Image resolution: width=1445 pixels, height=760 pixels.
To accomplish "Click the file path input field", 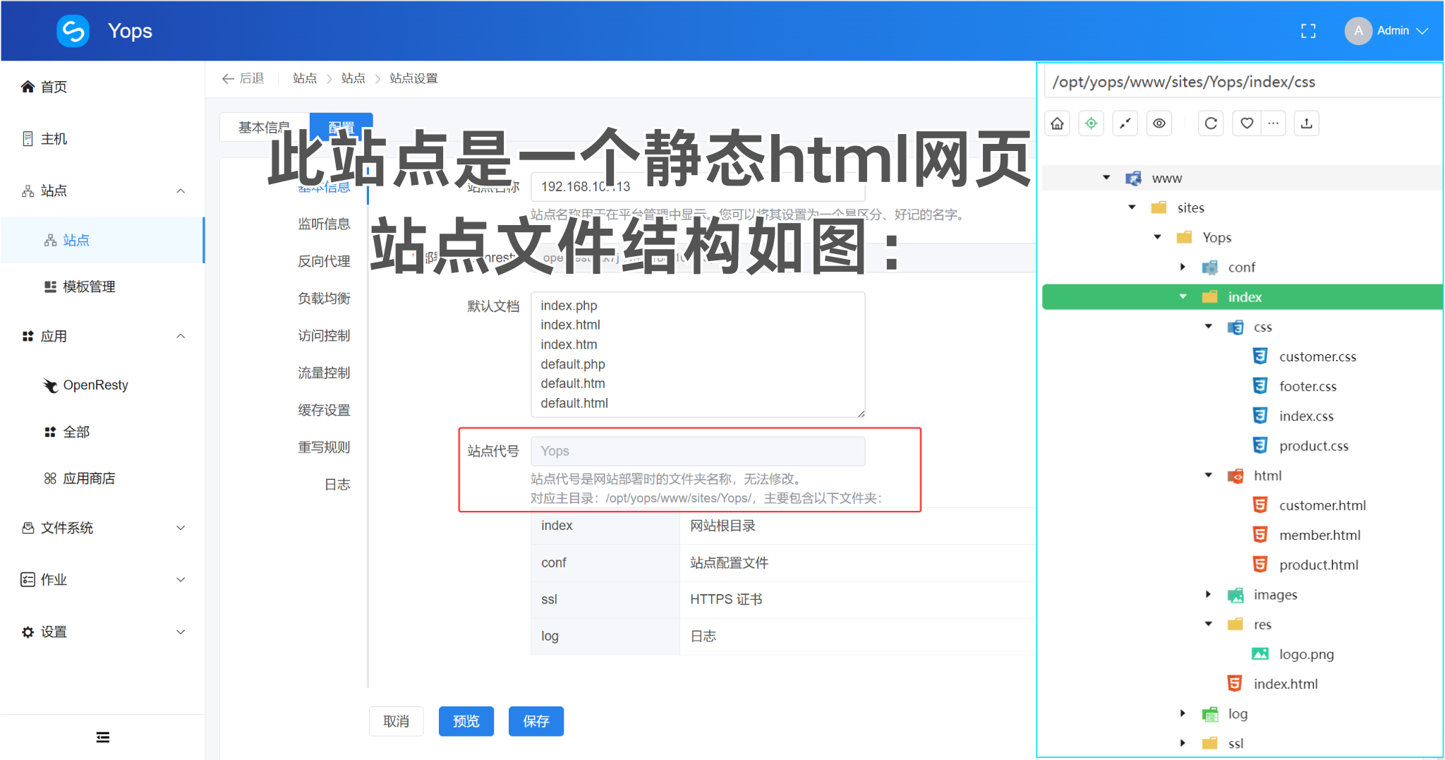I will [1242, 82].
